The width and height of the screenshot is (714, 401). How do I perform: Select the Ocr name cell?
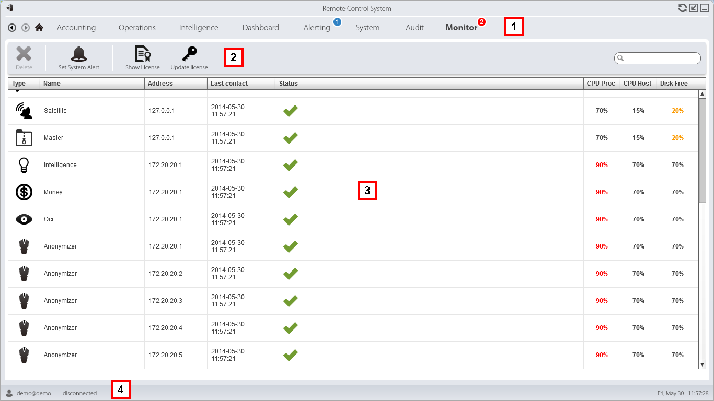coord(92,219)
